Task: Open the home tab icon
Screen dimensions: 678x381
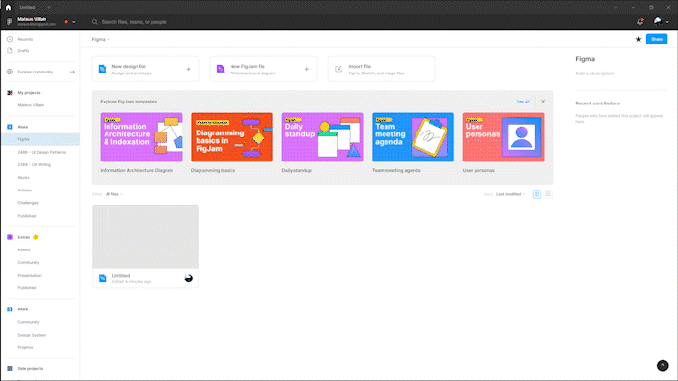Action: 8,7
